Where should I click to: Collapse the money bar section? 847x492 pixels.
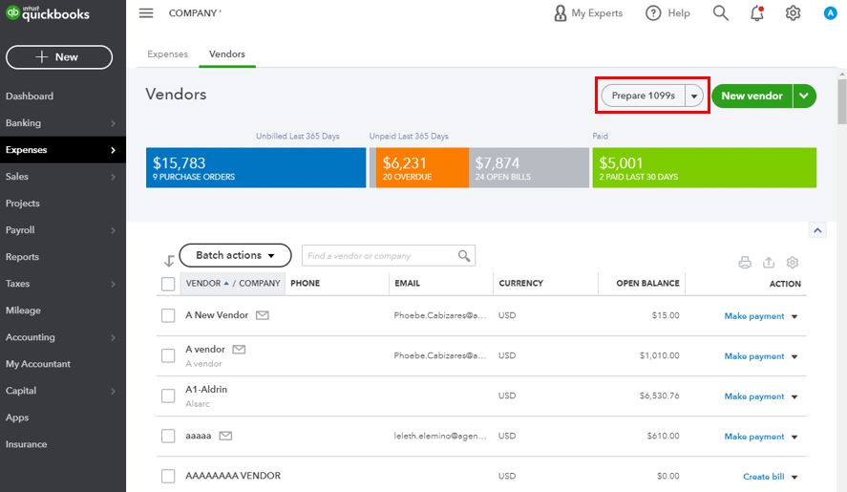click(817, 231)
